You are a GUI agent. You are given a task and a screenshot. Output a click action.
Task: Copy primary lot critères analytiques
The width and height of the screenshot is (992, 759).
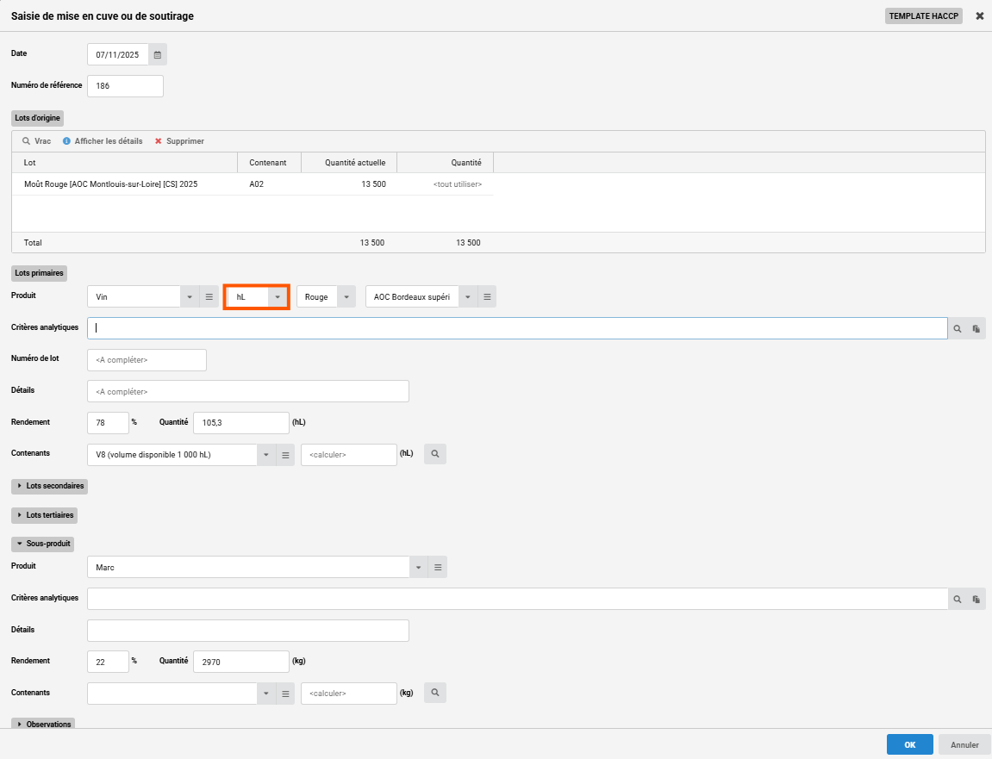click(976, 328)
